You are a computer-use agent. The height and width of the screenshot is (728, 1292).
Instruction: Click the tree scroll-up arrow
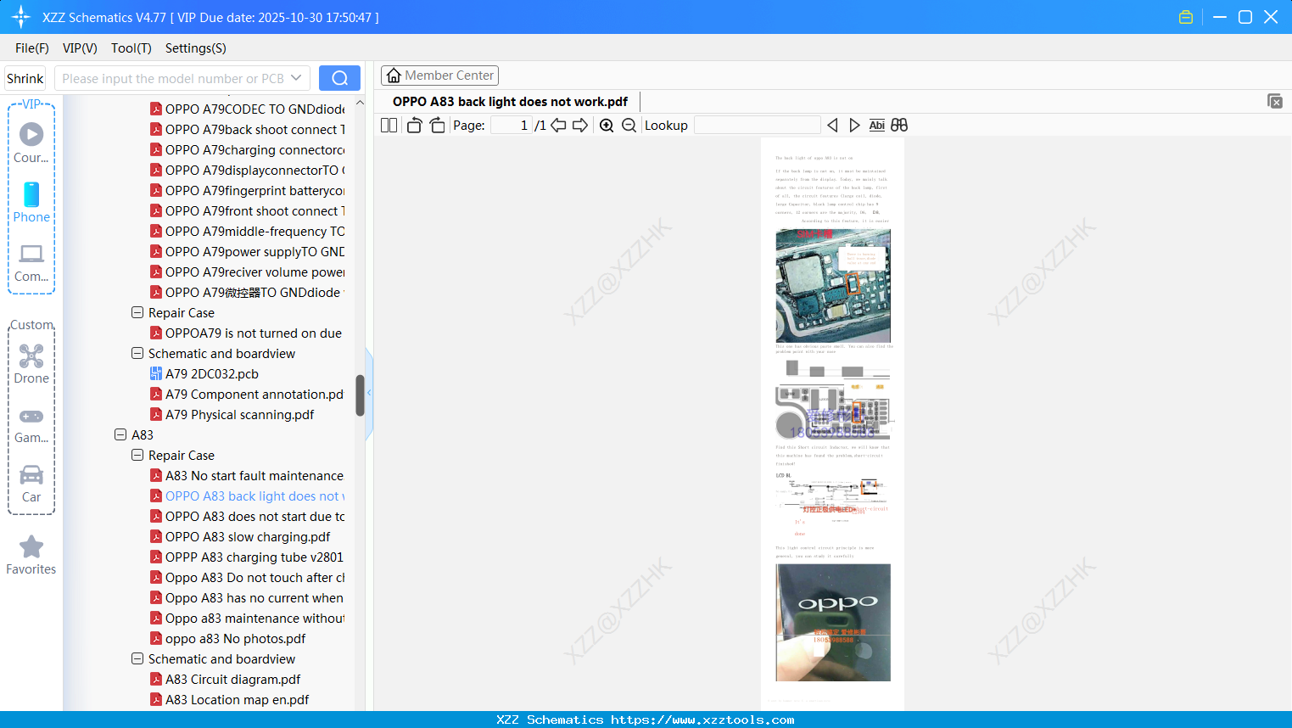pos(360,103)
